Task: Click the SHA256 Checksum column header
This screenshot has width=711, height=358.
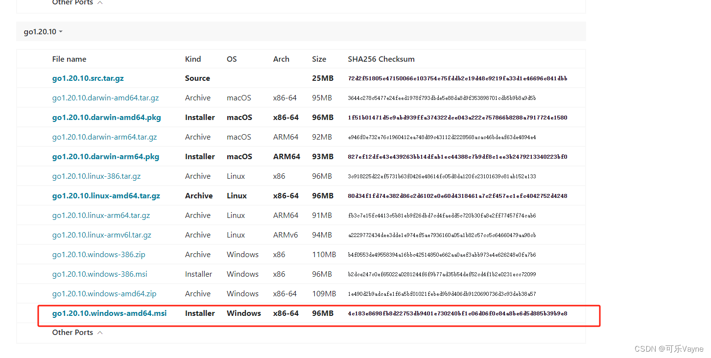Action: (381, 59)
